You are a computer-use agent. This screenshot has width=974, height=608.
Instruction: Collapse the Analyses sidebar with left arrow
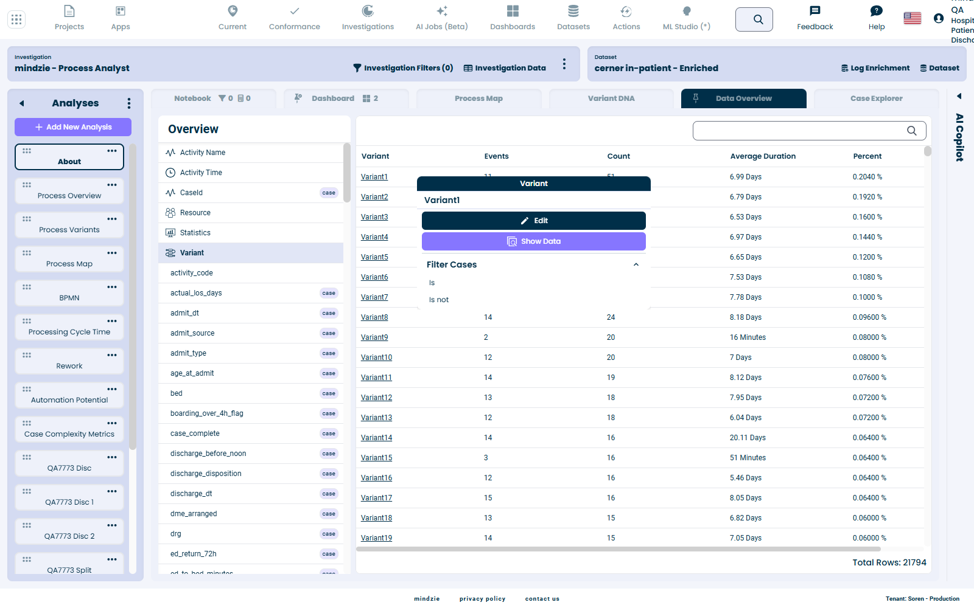22,103
